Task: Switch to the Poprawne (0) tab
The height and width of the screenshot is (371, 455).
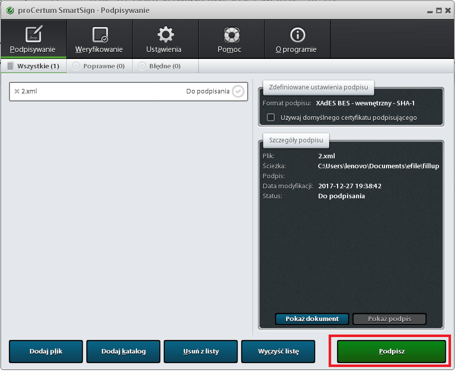Action: click(99, 66)
